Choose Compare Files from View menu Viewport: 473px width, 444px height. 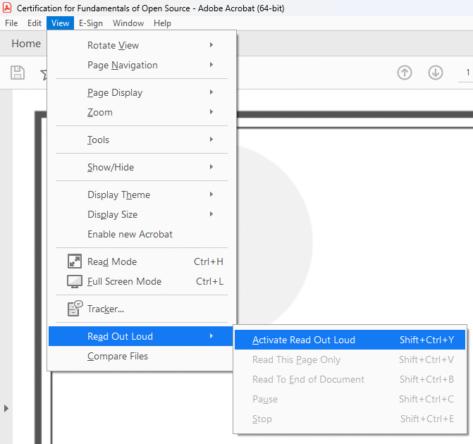click(118, 356)
